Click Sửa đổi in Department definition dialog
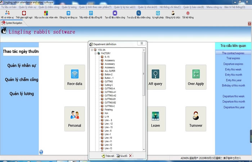252x162 pixels. pos(122,156)
